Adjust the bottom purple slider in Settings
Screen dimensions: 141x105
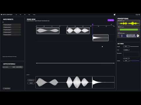click(135, 61)
